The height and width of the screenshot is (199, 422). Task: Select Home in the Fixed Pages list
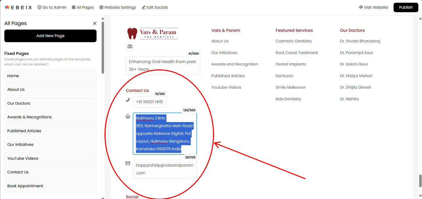50,76
